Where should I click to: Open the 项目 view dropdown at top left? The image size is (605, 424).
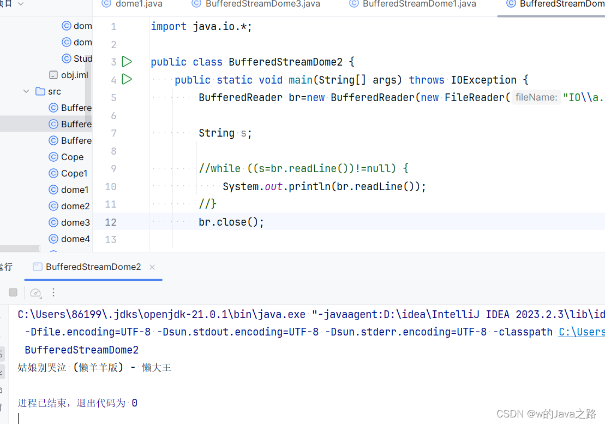coord(12,4)
